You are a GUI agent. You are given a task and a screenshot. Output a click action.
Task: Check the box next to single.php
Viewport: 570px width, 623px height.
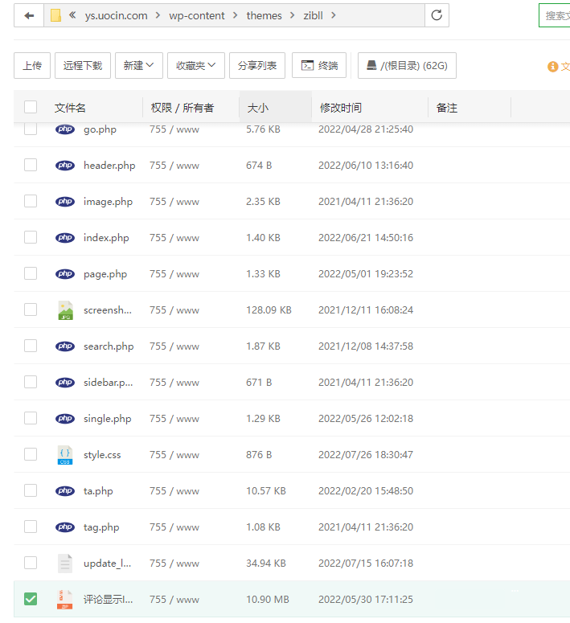(x=31, y=418)
